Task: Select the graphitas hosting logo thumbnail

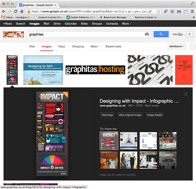Action: click(95, 70)
